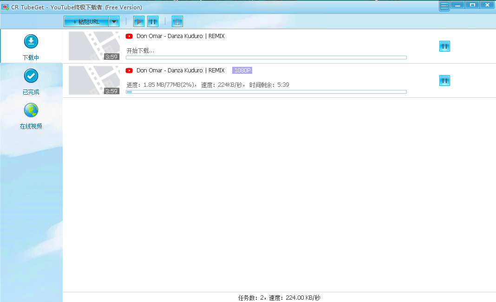
Task: Open the title bar menu icon
Action: (444, 6)
